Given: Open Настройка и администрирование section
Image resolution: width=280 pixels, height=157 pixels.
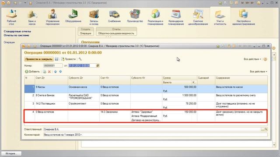Looking at the screenshot, I should (244, 17).
